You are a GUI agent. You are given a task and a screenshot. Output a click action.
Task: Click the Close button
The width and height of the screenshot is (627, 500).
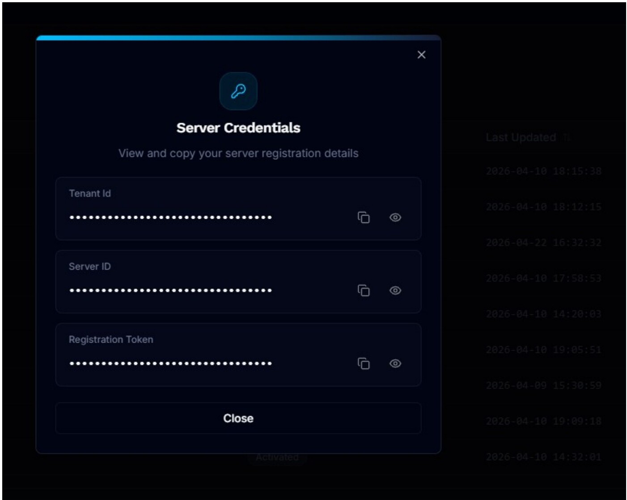[x=238, y=418]
